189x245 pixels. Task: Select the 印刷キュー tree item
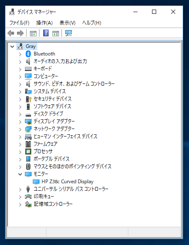(x=44, y=197)
